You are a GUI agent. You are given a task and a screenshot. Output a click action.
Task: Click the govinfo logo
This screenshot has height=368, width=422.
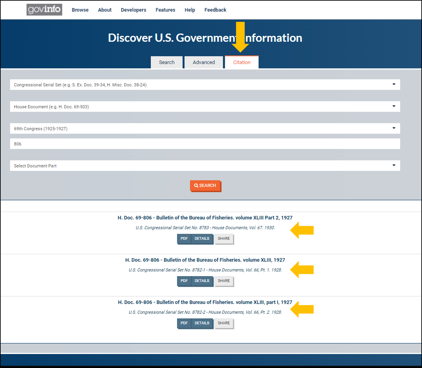[x=44, y=9]
